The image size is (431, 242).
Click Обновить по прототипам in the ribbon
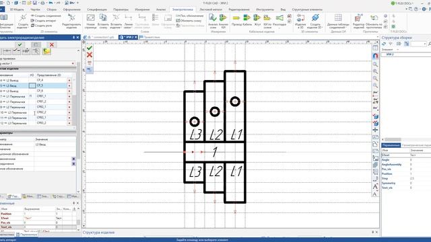click(374, 21)
